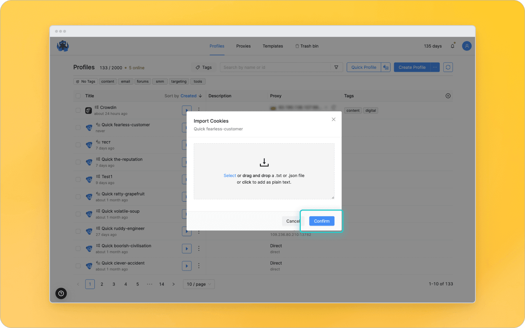
Task: Go to page 2
Action: coord(102,284)
